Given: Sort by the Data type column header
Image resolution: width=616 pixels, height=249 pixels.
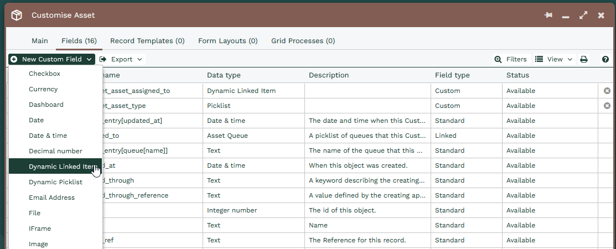Looking at the screenshot, I should click(224, 75).
